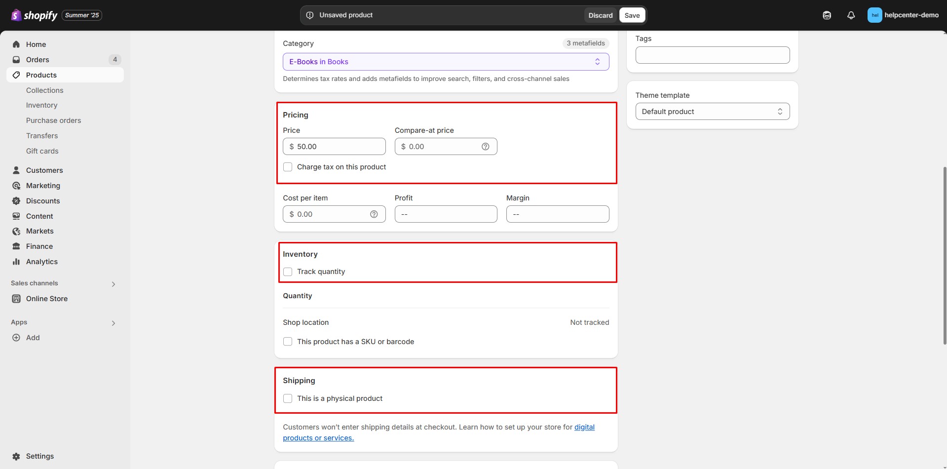Open Settings gear in sidebar
947x469 pixels.
tap(16, 456)
